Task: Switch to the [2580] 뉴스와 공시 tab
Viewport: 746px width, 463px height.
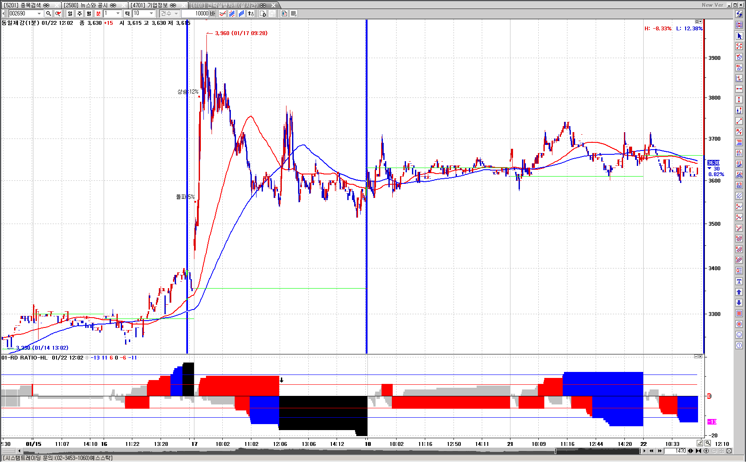Action: click(90, 5)
